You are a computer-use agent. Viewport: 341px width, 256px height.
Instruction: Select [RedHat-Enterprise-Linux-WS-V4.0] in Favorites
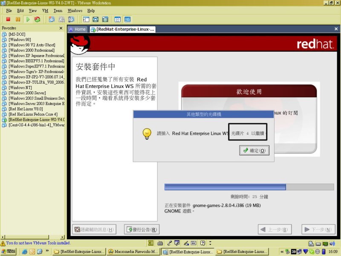(x=33, y=119)
